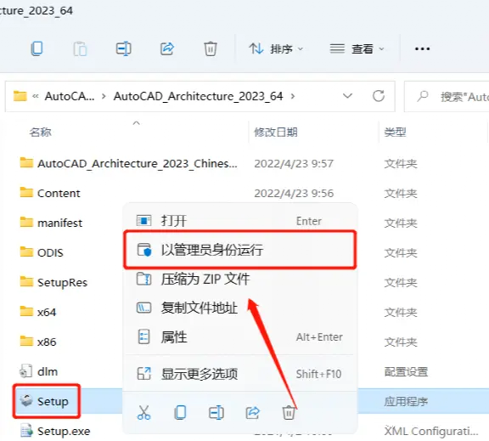
Task: Open the three-dots more options menu
Action: click(422, 49)
